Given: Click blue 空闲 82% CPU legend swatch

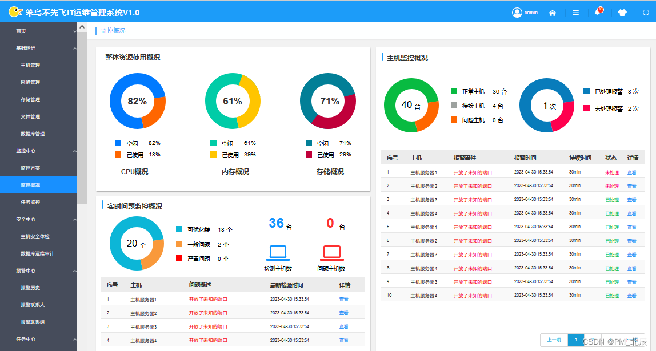Looking at the screenshot, I should point(118,143).
